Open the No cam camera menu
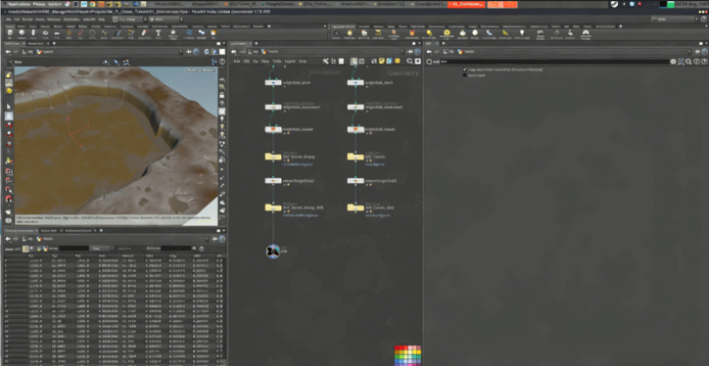This screenshot has height=366, width=709. [208, 70]
